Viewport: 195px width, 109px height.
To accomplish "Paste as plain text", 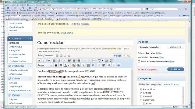I will coord(73,65).
